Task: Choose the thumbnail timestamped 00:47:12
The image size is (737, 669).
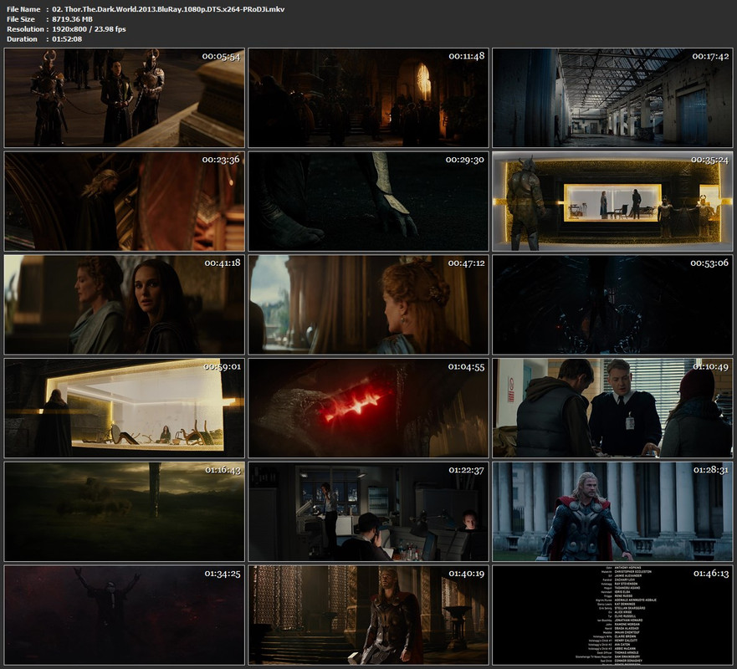Action: (x=368, y=304)
